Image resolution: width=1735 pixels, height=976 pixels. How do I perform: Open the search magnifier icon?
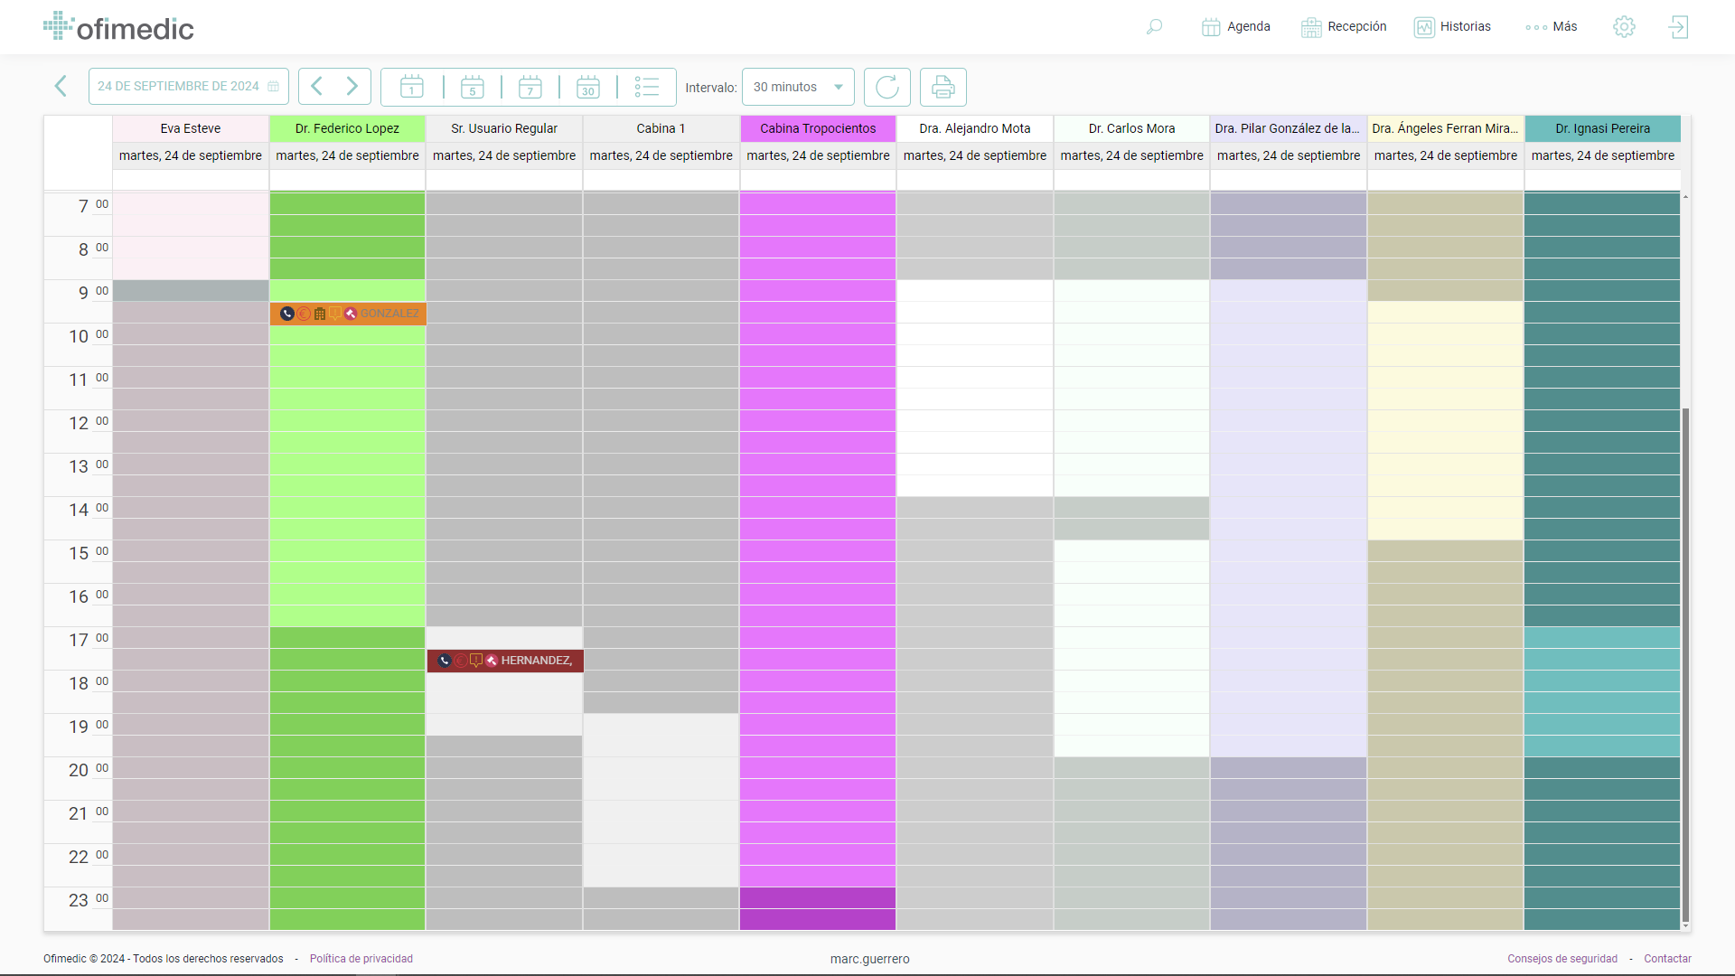coord(1154,27)
